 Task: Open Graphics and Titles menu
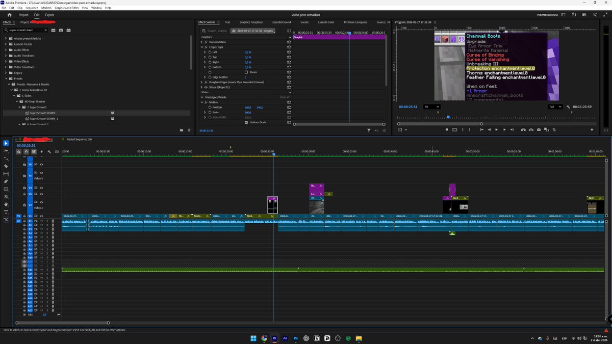pyautogui.click(x=67, y=8)
